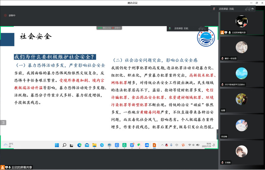The image size is (265, 170).
Task: Toggle the speaker volume icon in tray
Action: [x=194, y=145]
